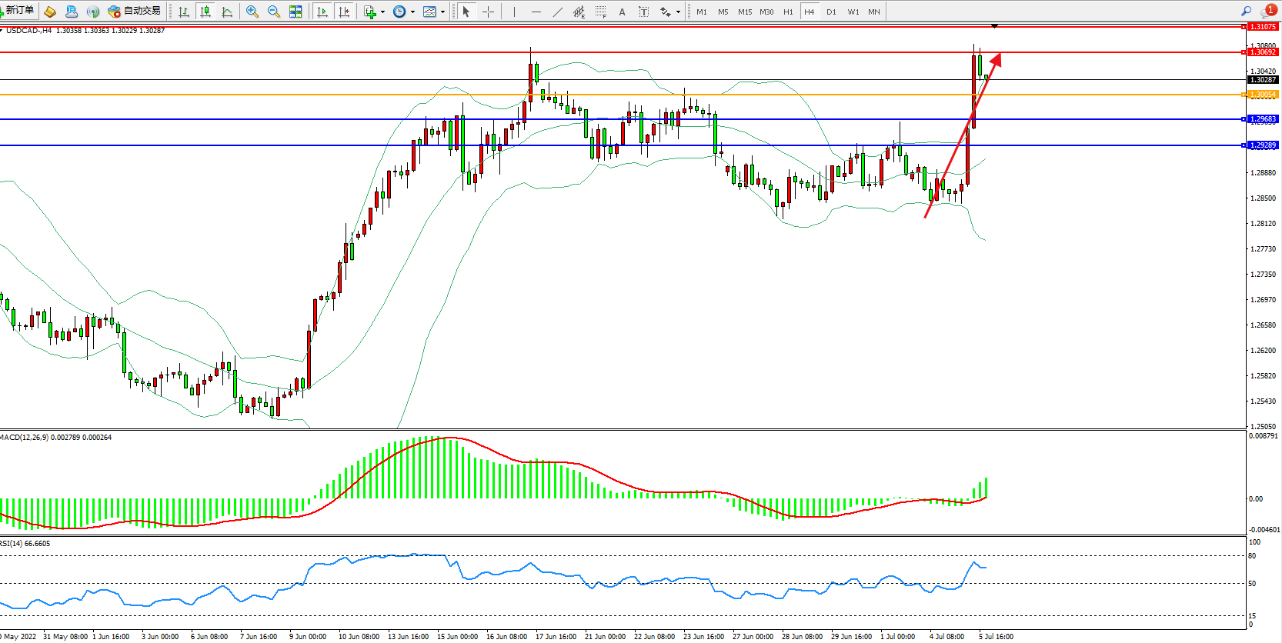Select the trendline drawing tool
Image resolution: width=1282 pixels, height=643 pixels.
pyautogui.click(x=558, y=12)
